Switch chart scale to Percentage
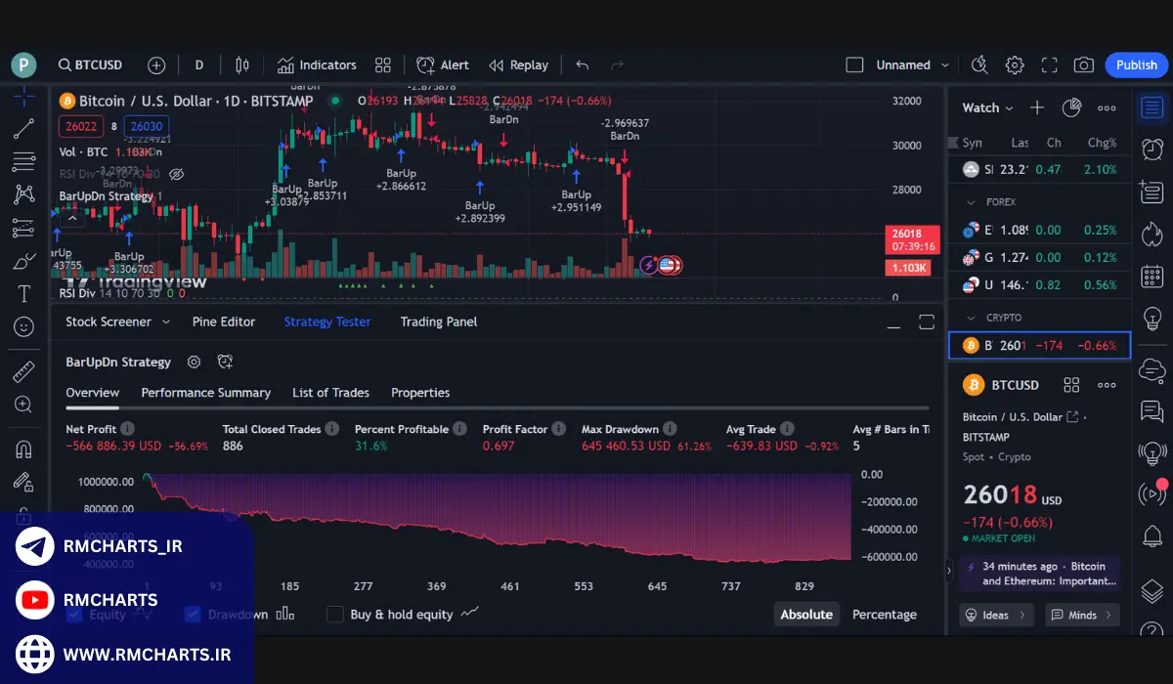 pyautogui.click(x=884, y=615)
